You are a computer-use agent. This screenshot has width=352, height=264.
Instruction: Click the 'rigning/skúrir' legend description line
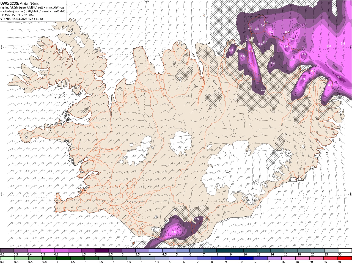coord(32,7)
